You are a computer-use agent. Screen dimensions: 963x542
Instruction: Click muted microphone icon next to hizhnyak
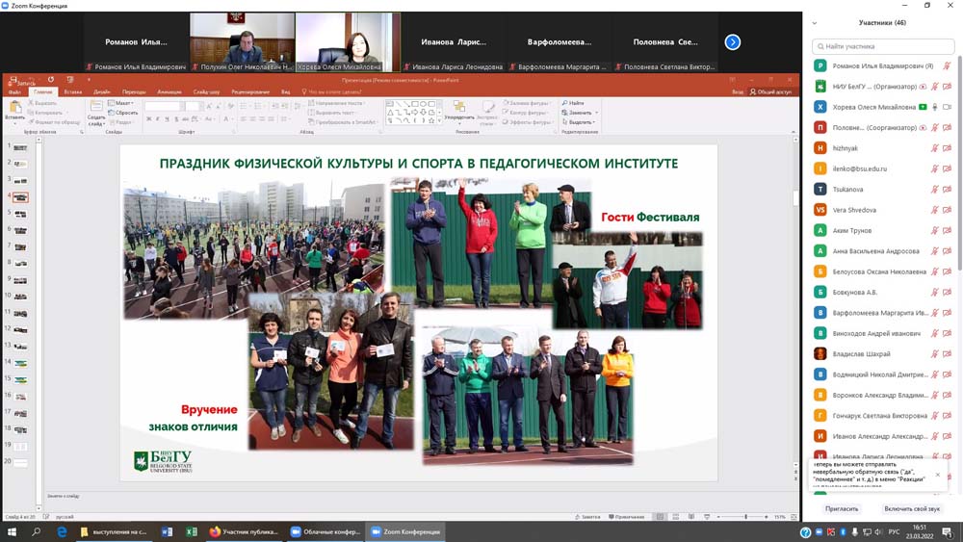pos(934,148)
